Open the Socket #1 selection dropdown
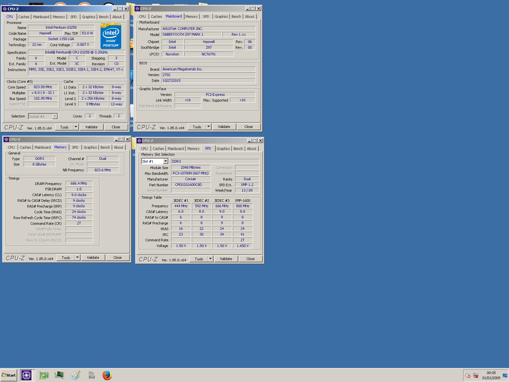509x382 pixels. tap(55, 116)
